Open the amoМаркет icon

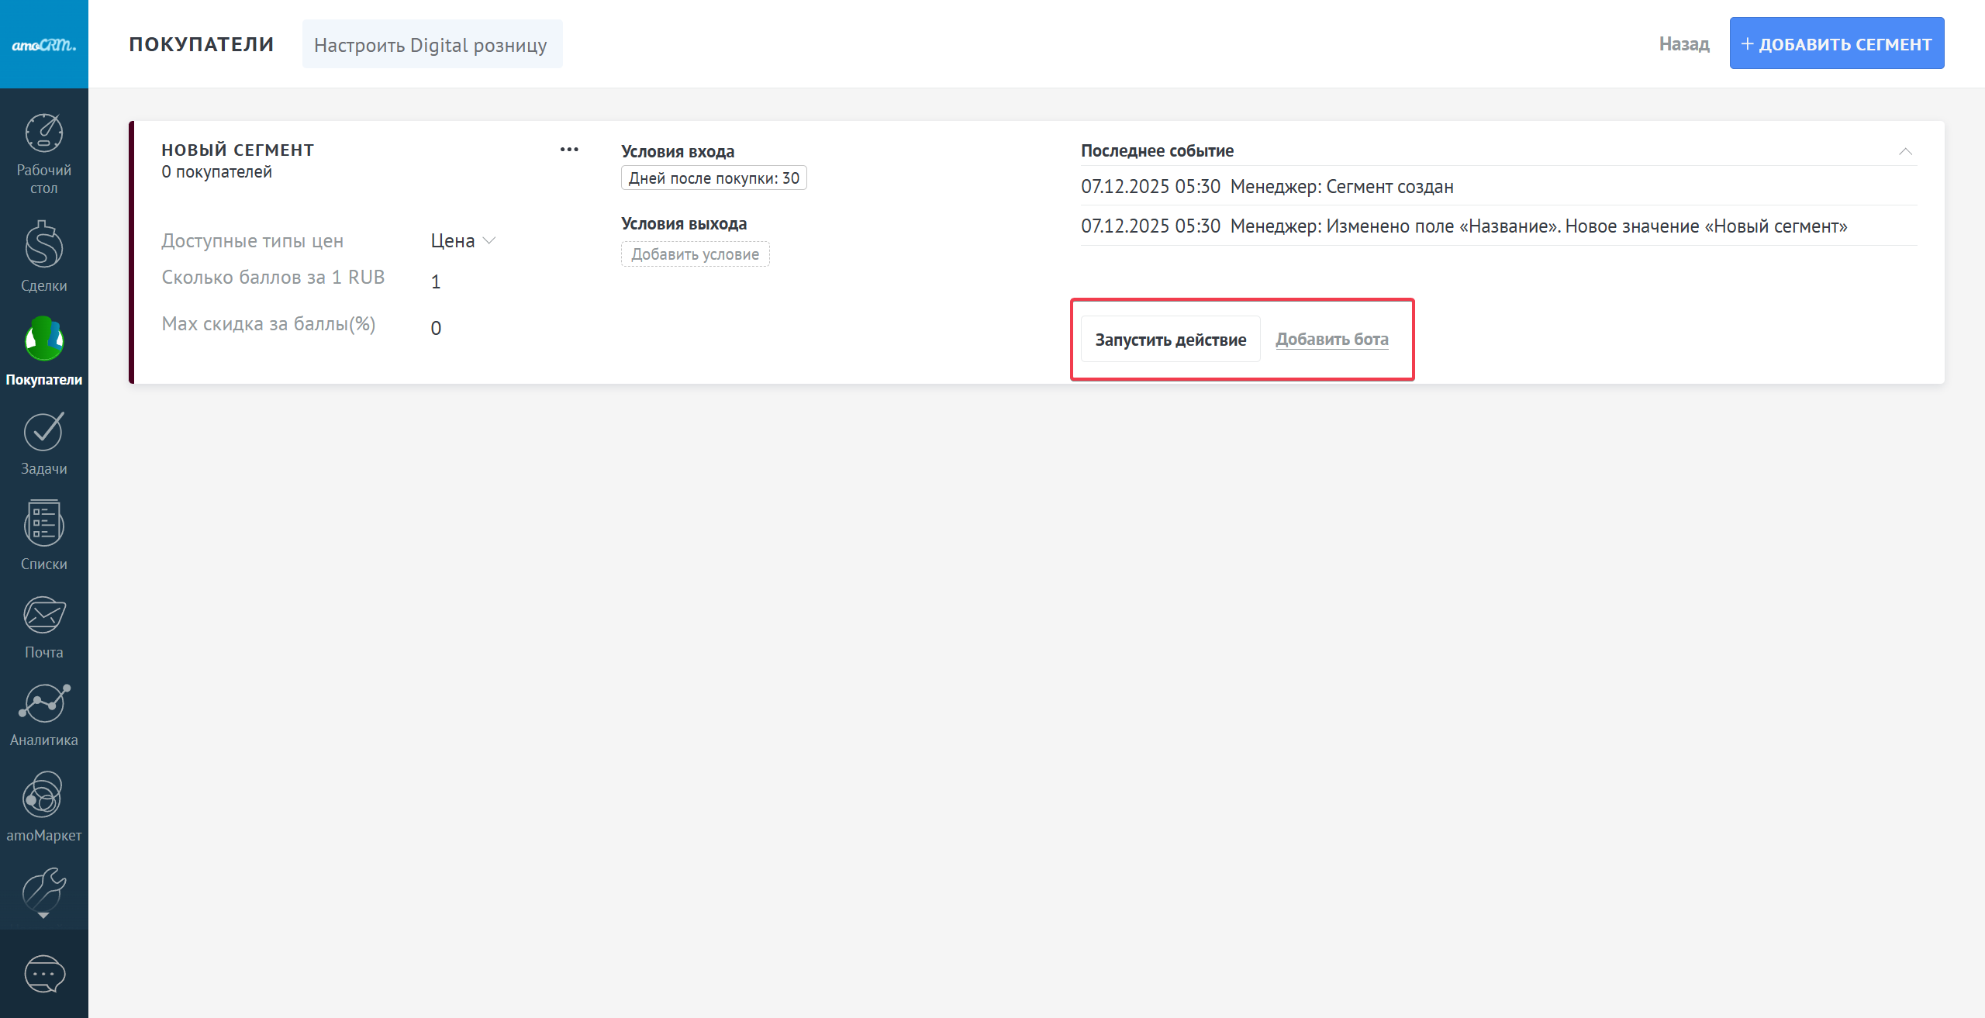pos(43,795)
